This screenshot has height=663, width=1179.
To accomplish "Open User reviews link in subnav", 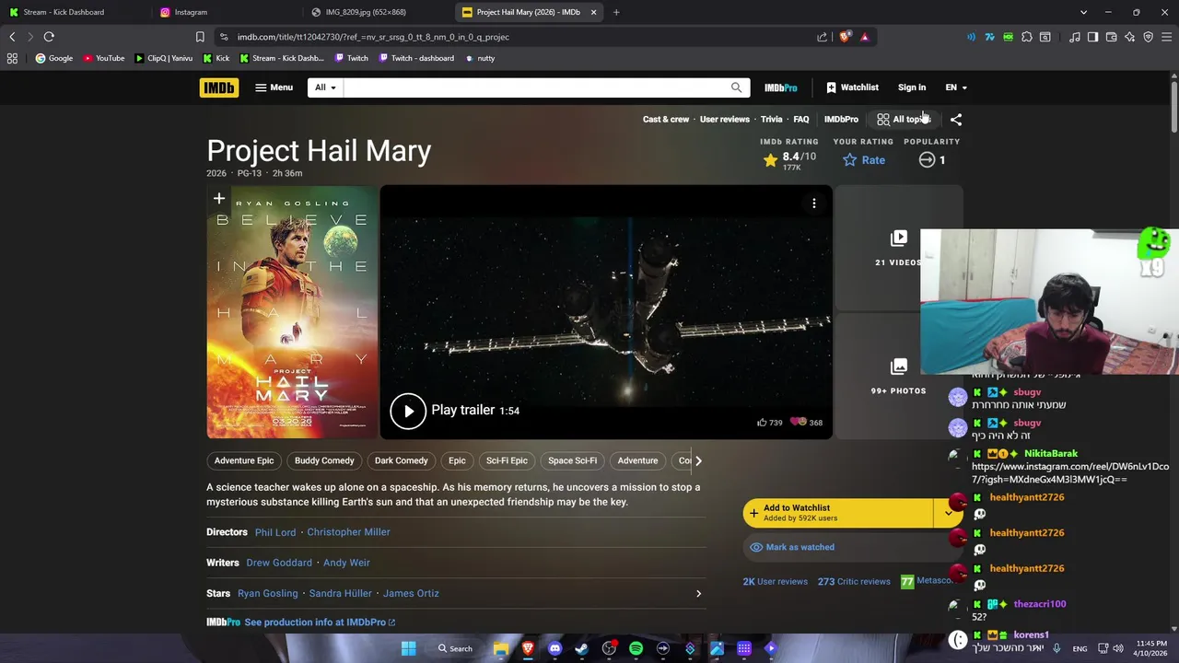I will coord(725,119).
